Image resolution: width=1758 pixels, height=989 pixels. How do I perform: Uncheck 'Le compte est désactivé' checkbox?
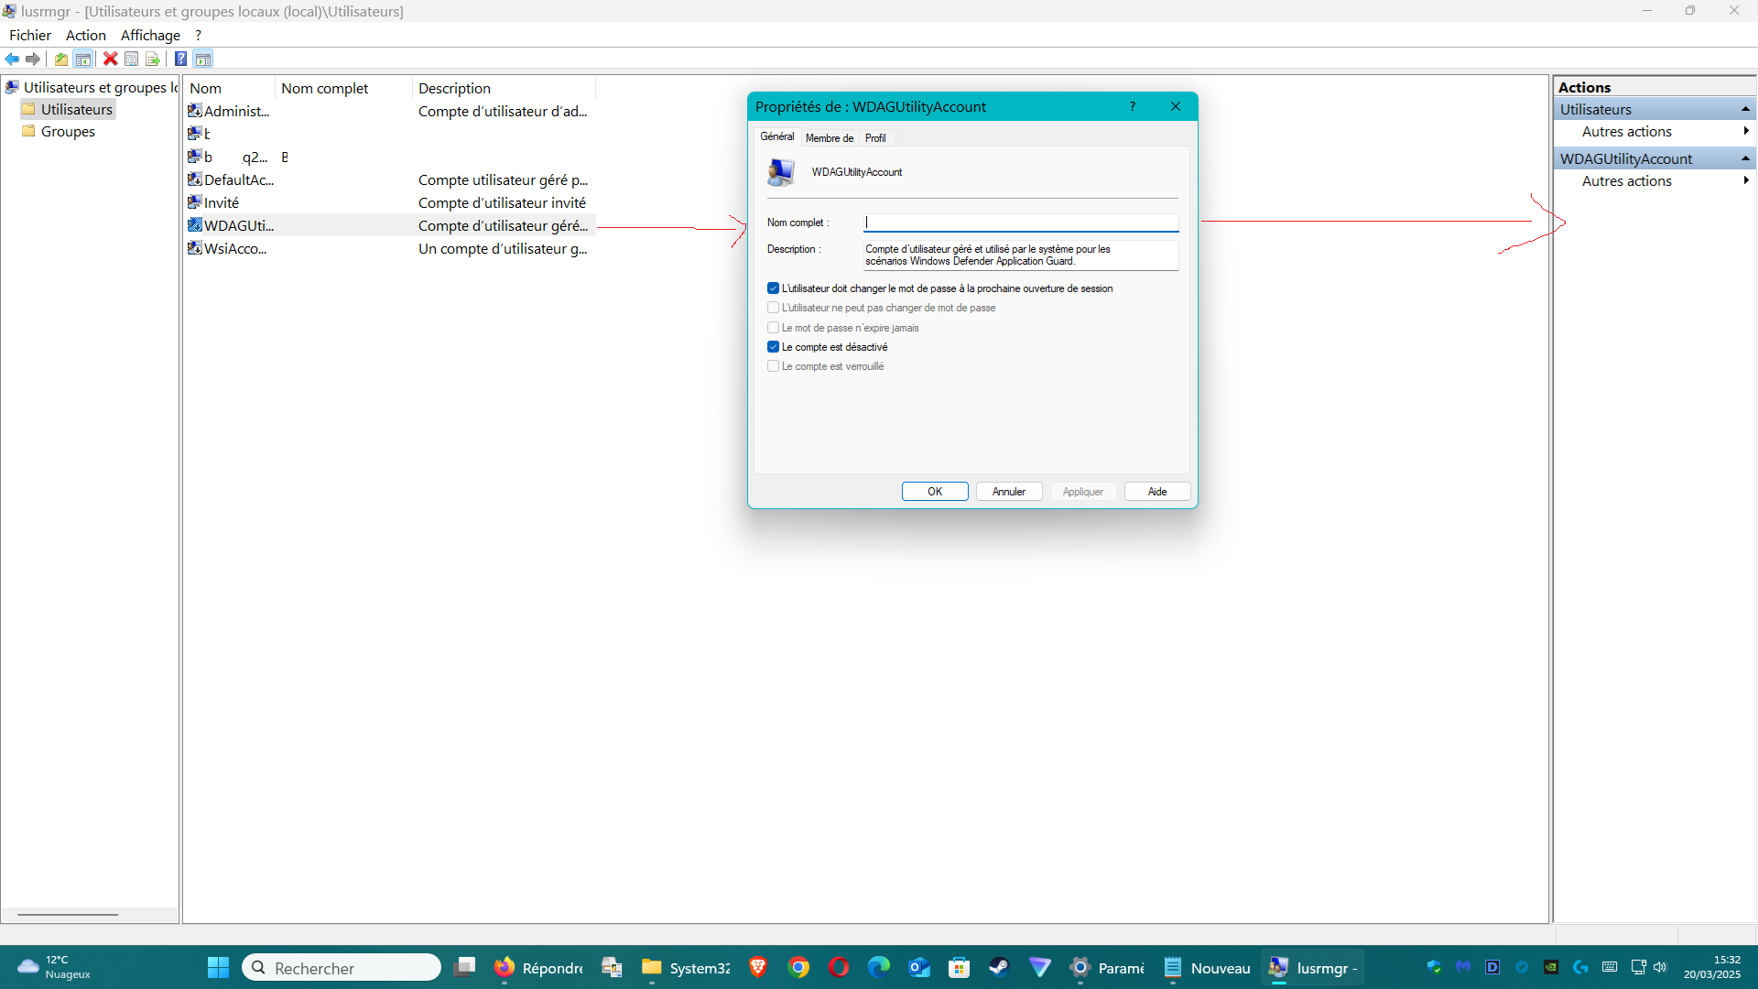[774, 347]
